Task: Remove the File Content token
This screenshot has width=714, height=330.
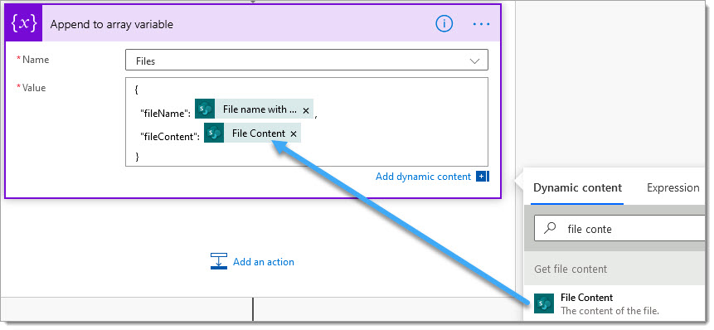Action: click(x=294, y=133)
